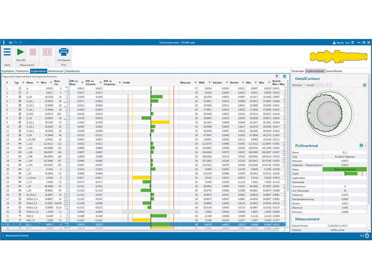Click the stopwatch icon in status bar

[367, 236]
